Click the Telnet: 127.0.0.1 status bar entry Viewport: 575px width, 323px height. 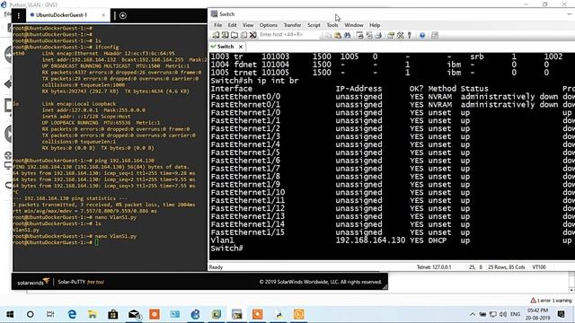pyautogui.click(x=434, y=267)
